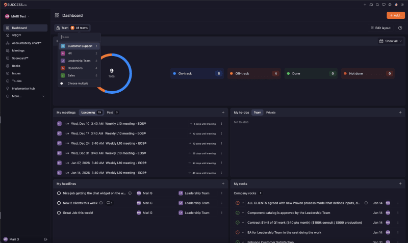Screen dimensions: 408x243
Task: Open Dashboard in the sidebar
Action: [25, 28]
